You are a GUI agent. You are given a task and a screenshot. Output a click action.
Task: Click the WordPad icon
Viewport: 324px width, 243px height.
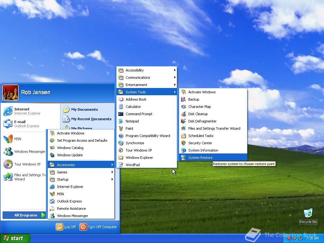pyautogui.click(x=121, y=165)
